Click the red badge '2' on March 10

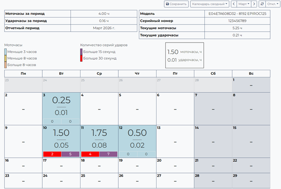52,154
